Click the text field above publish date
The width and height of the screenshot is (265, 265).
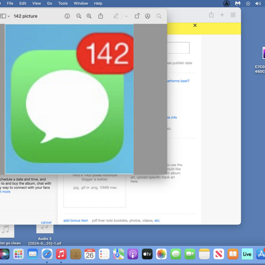[178, 48]
